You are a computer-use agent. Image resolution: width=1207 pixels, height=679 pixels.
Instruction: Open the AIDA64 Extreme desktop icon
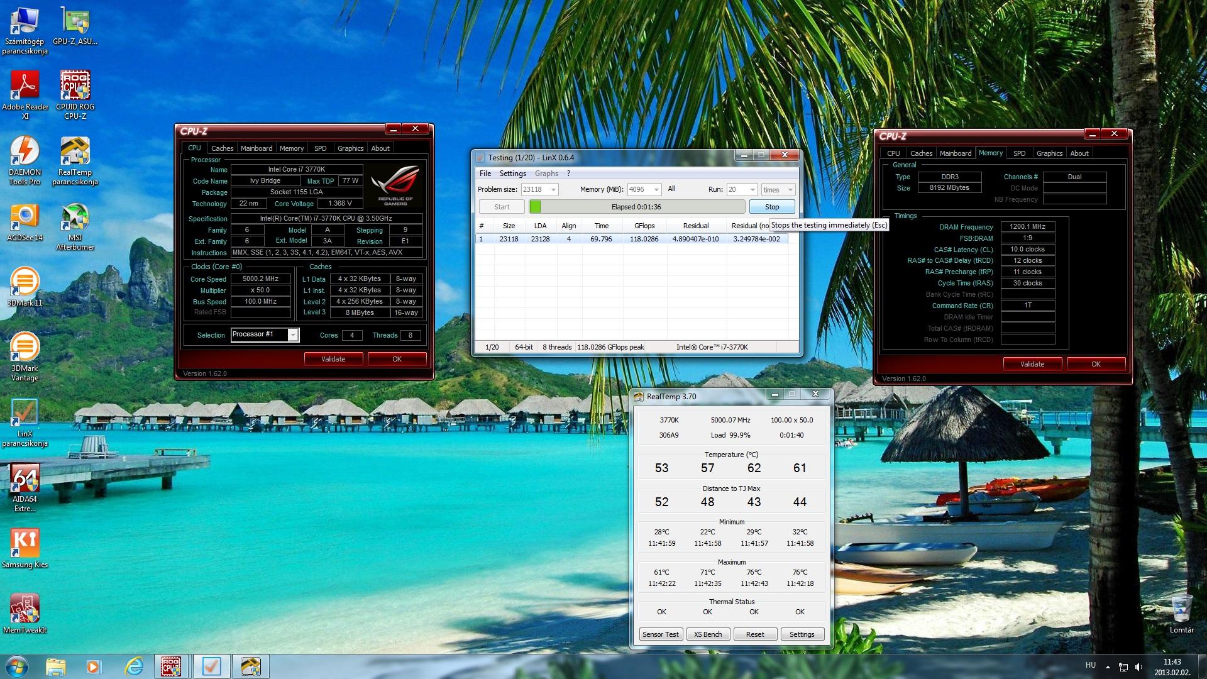click(x=25, y=487)
